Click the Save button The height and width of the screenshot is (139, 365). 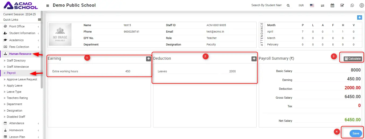click(356, 133)
